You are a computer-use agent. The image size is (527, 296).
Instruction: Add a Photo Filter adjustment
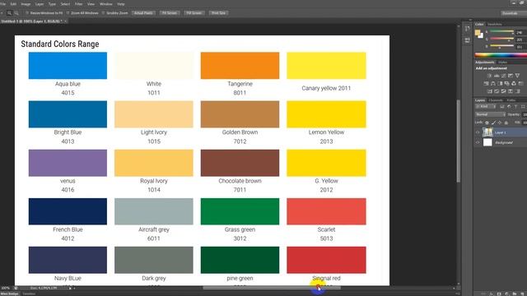coord(507,84)
